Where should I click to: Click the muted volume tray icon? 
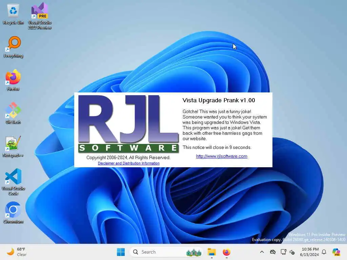point(292,252)
